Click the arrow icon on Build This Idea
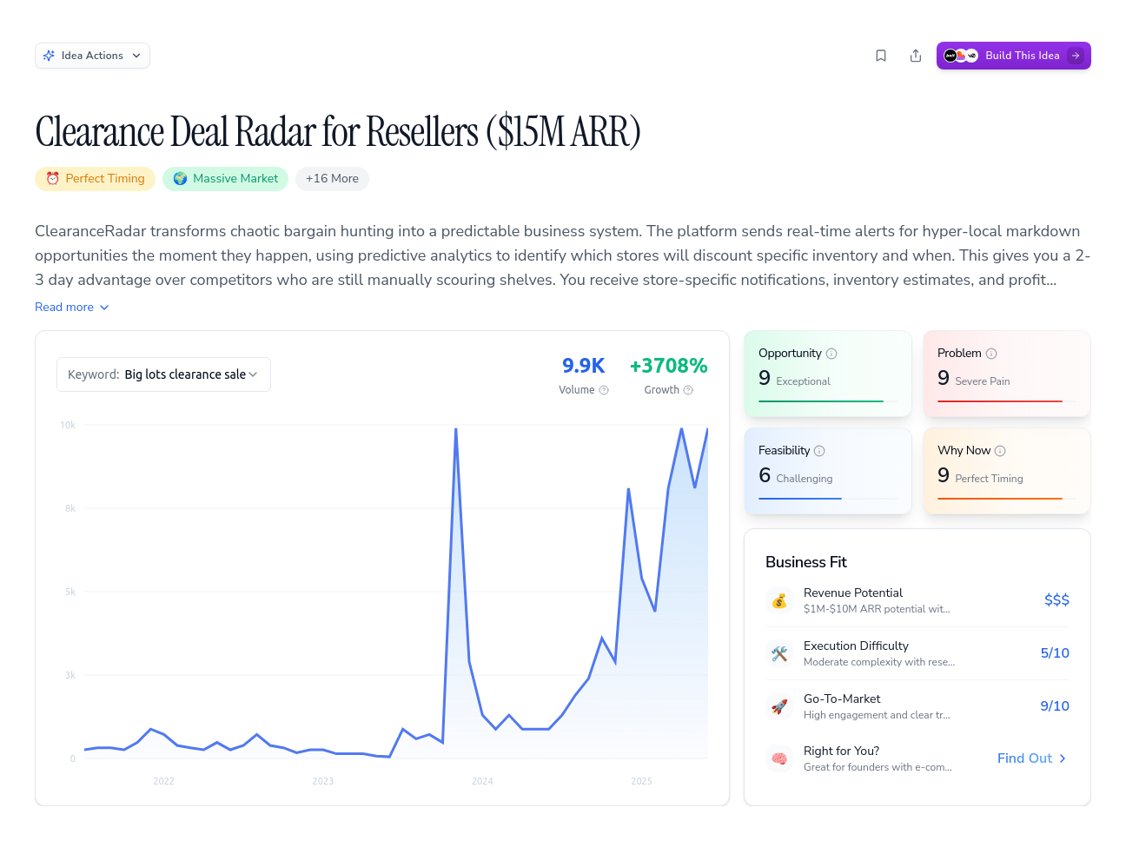Screen dimensions: 1126x841 [x=1076, y=56]
